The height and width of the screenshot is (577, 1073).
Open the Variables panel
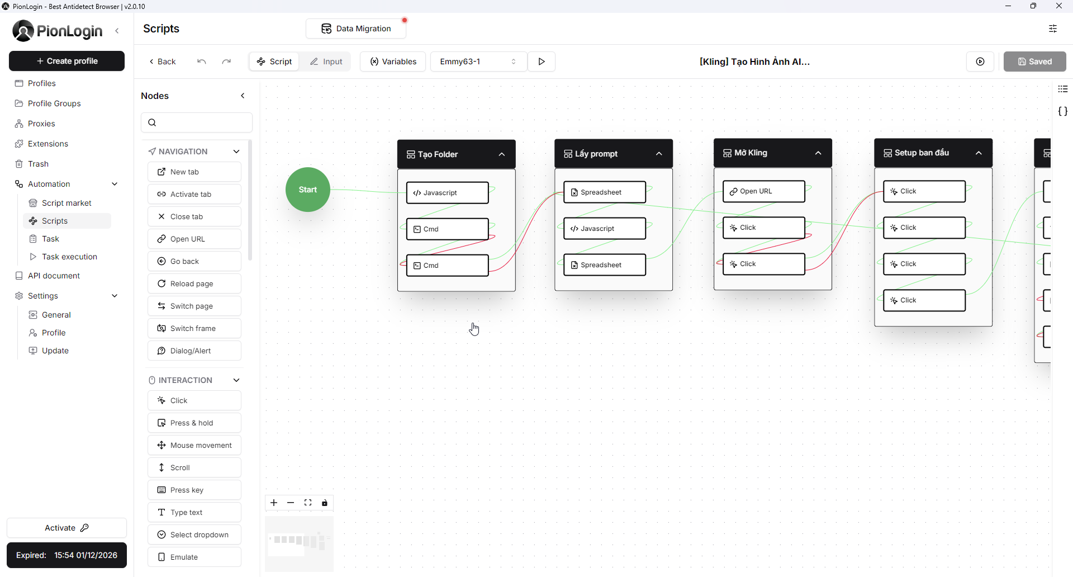pyautogui.click(x=393, y=62)
